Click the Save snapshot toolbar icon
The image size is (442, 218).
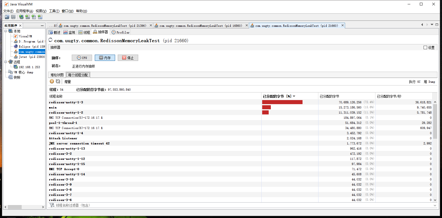point(13,17)
